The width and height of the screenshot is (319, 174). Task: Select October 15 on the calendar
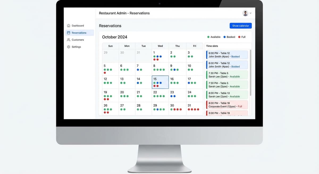point(160,82)
